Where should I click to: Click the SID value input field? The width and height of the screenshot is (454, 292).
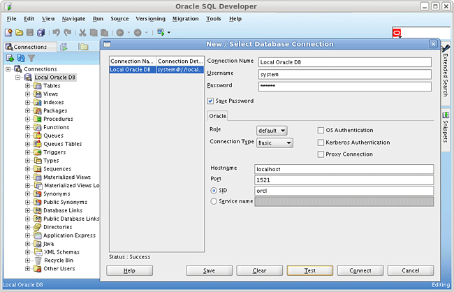344,191
